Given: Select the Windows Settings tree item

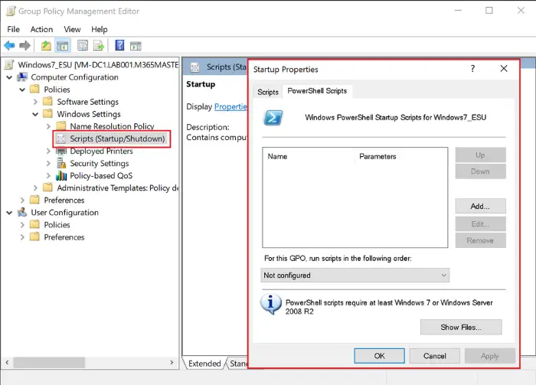Looking at the screenshot, I should click(x=89, y=114).
